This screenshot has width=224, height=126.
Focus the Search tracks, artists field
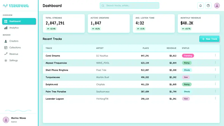tap(129, 6)
